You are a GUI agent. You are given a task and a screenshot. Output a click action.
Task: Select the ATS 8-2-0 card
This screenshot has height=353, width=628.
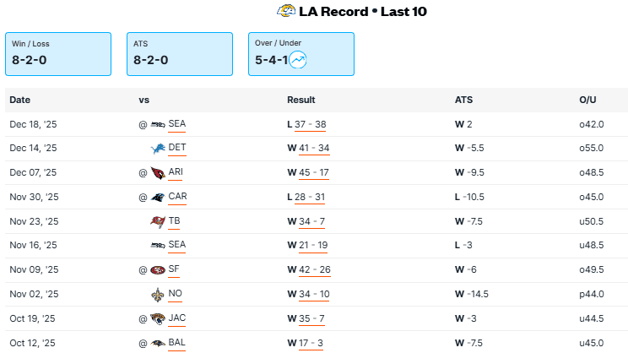[x=180, y=54]
